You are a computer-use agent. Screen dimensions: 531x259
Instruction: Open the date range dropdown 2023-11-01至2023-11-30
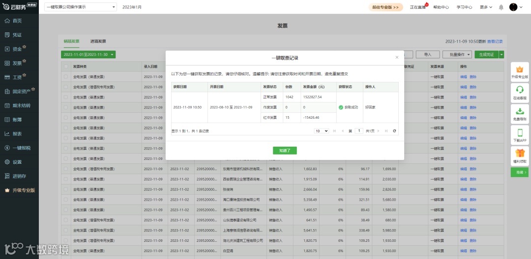pyautogui.click(x=88, y=54)
